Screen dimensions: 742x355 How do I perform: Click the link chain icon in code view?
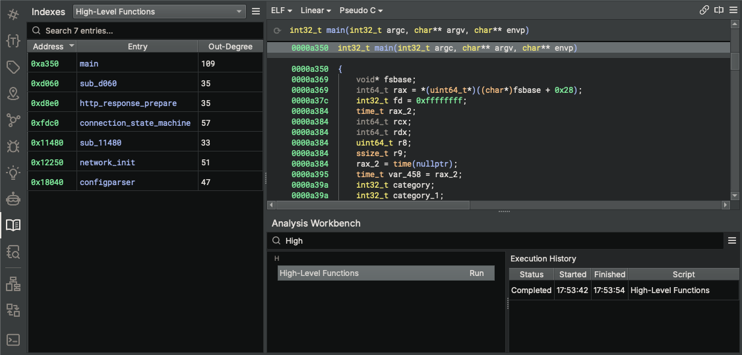[x=704, y=10]
